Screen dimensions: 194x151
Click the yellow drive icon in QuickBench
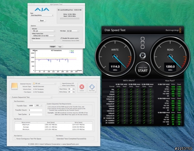tap(15, 86)
